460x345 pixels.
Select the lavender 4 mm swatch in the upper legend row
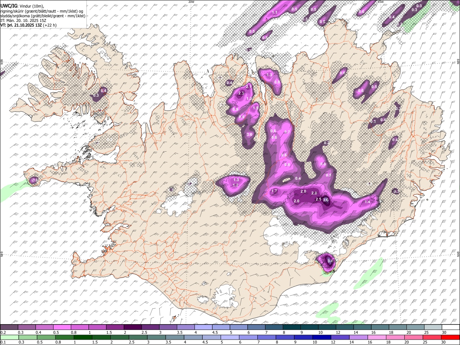point(203,327)
